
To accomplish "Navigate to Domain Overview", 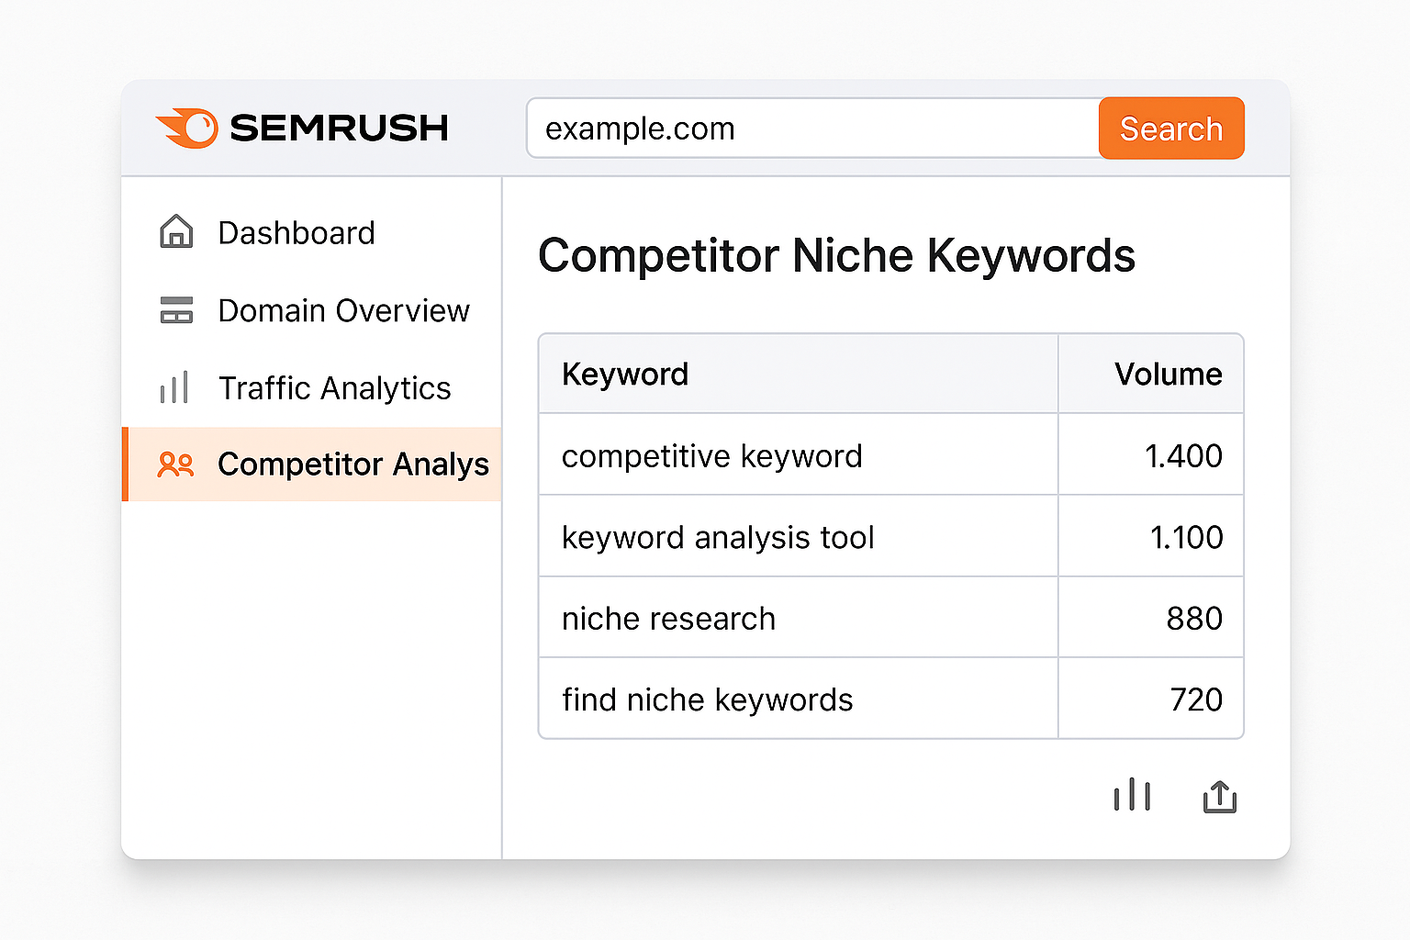I will [343, 310].
